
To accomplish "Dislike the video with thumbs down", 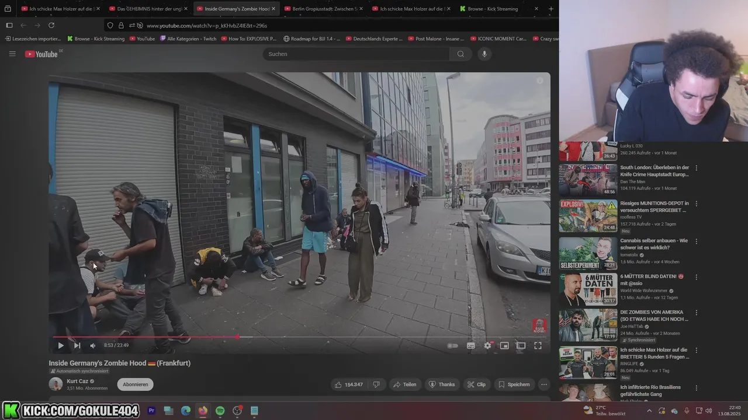I will [376, 384].
